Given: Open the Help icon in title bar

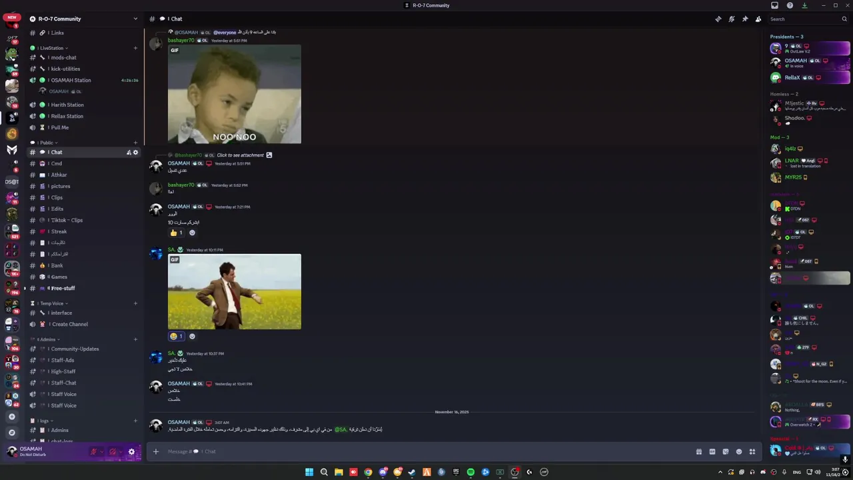Looking at the screenshot, I should tap(790, 5).
